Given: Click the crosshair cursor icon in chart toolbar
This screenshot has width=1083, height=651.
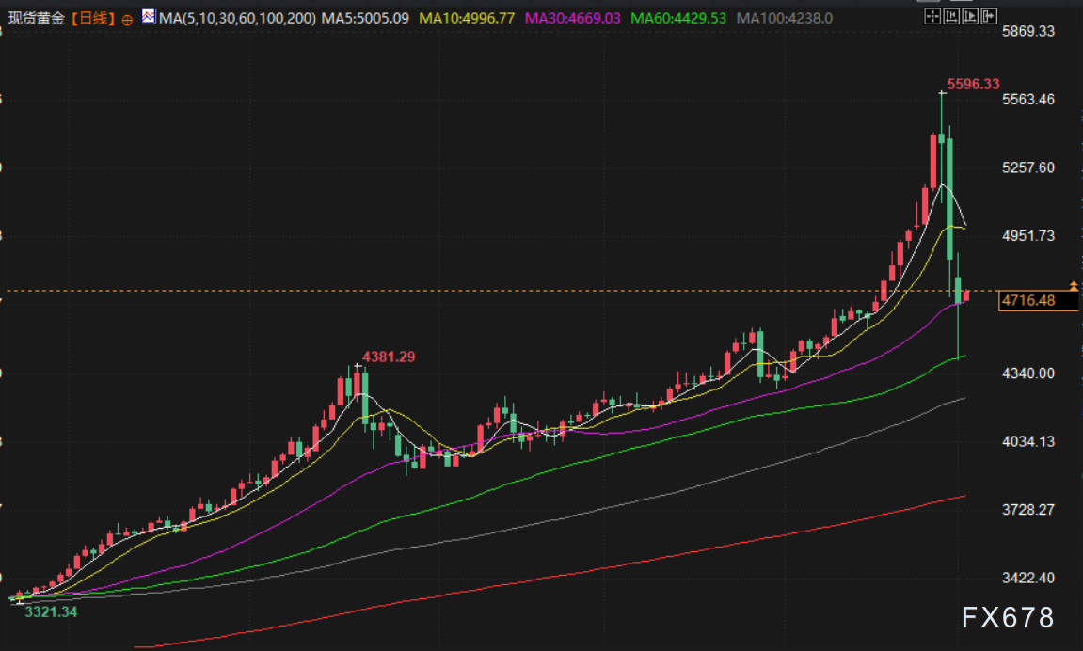Looking at the screenshot, I should [932, 17].
